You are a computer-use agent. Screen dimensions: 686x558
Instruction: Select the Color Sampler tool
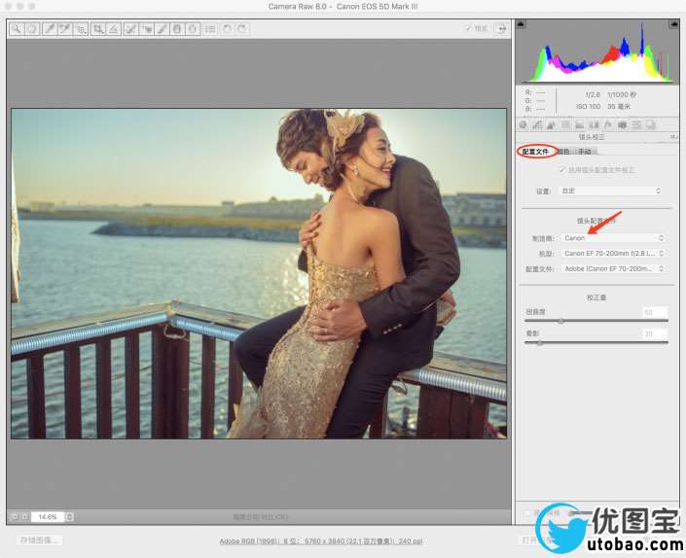65,29
